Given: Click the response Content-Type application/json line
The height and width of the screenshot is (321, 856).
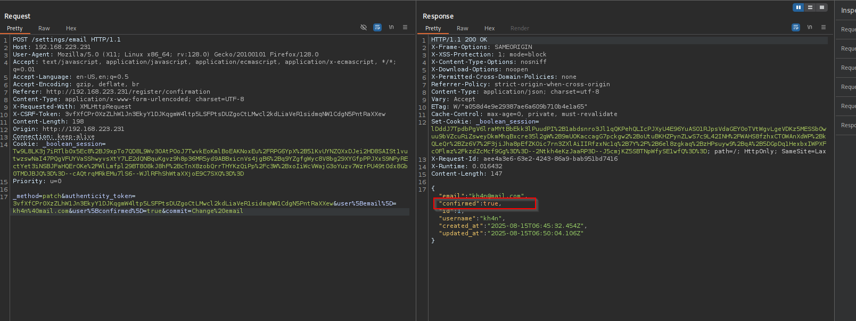Looking at the screenshot, I should coord(515,92).
